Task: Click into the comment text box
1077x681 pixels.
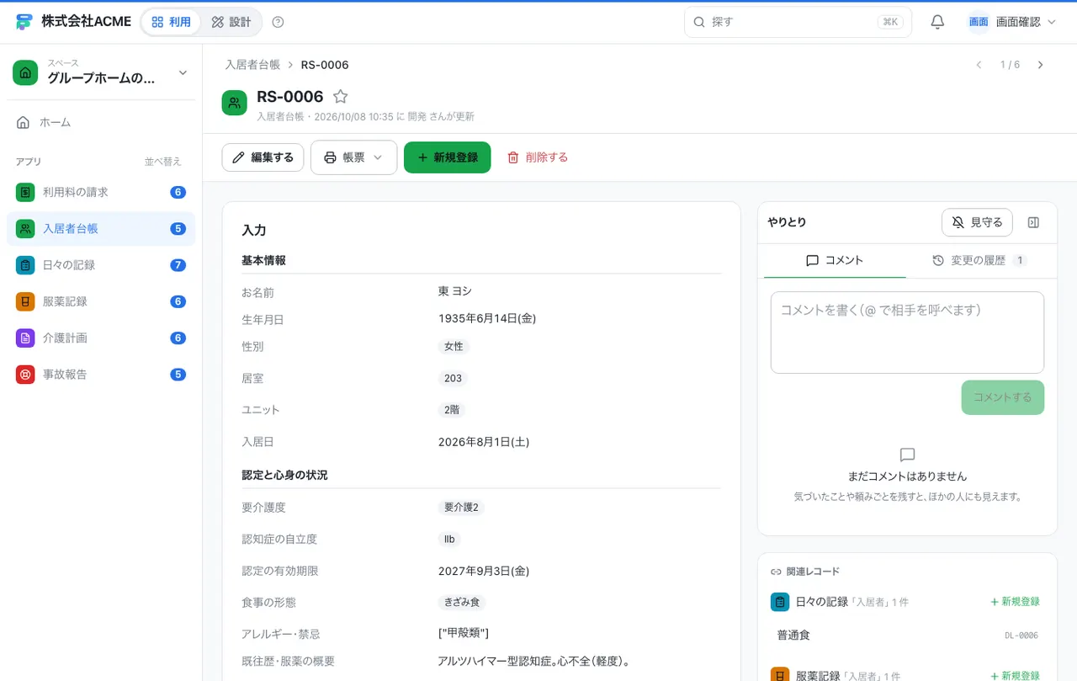Action: click(x=907, y=333)
